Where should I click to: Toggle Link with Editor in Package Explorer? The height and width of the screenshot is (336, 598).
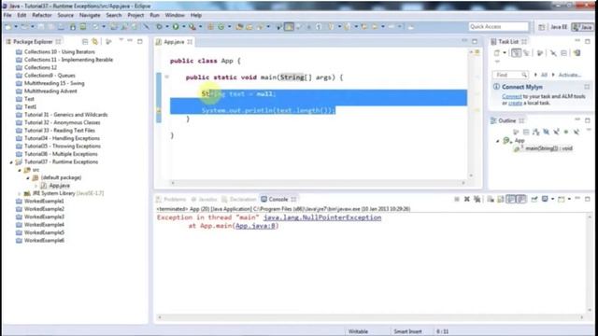coord(95,41)
